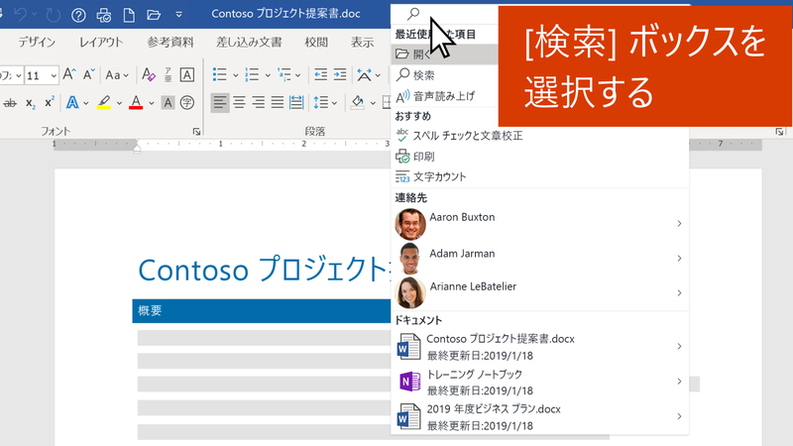Clear all formatting eraser icon
The width and height of the screenshot is (793, 446).
[148, 75]
